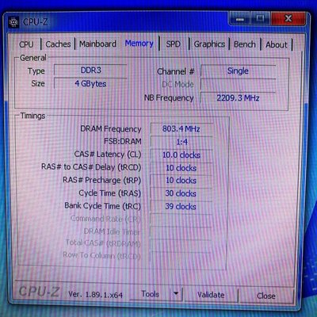The height and width of the screenshot is (317, 317).
Task: Show the About tab
Action: click(x=277, y=44)
